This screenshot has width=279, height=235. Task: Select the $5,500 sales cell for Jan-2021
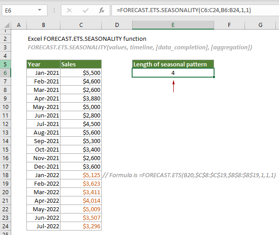[x=81, y=73]
